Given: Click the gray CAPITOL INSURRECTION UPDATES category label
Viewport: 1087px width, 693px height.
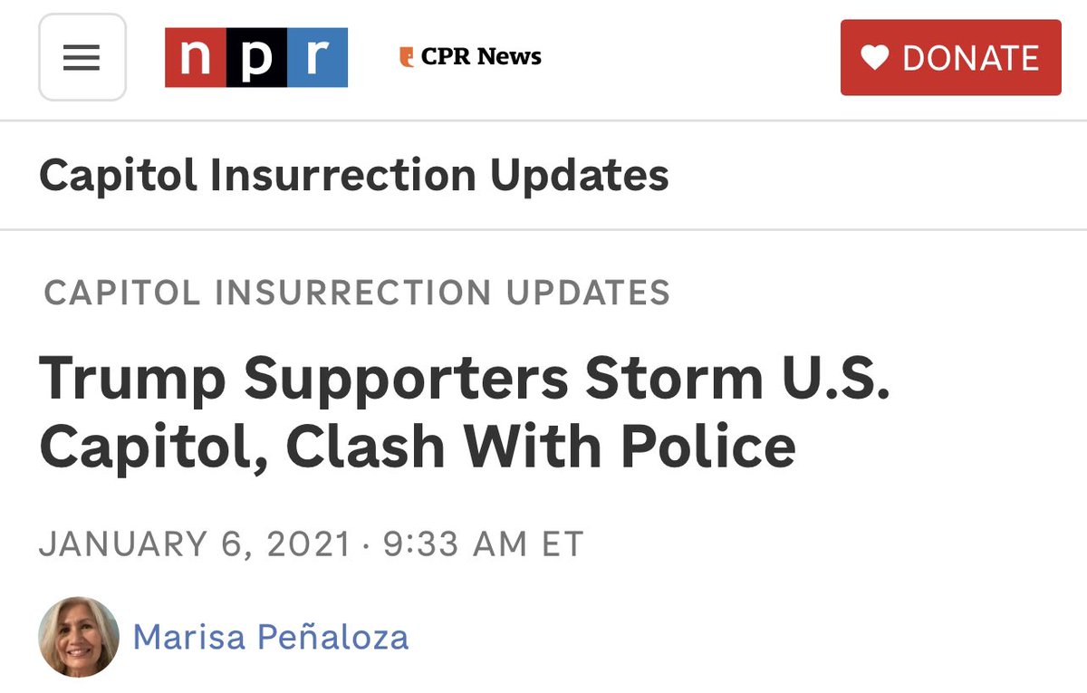Looking at the screenshot, I should 357,293.
